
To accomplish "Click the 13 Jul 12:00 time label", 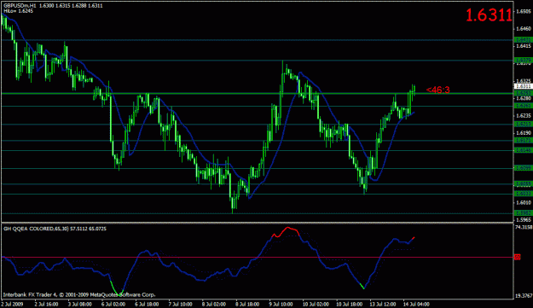I will coord(383,304).
